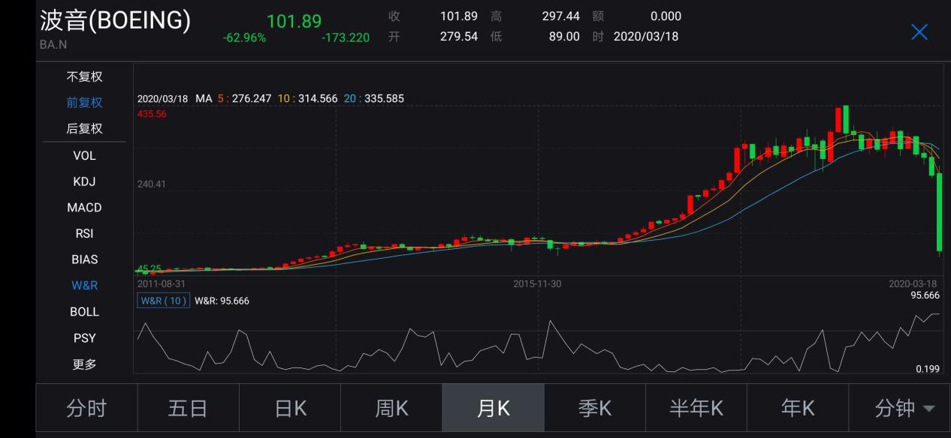Switch to the KDJ indicator

click(84, 181)
